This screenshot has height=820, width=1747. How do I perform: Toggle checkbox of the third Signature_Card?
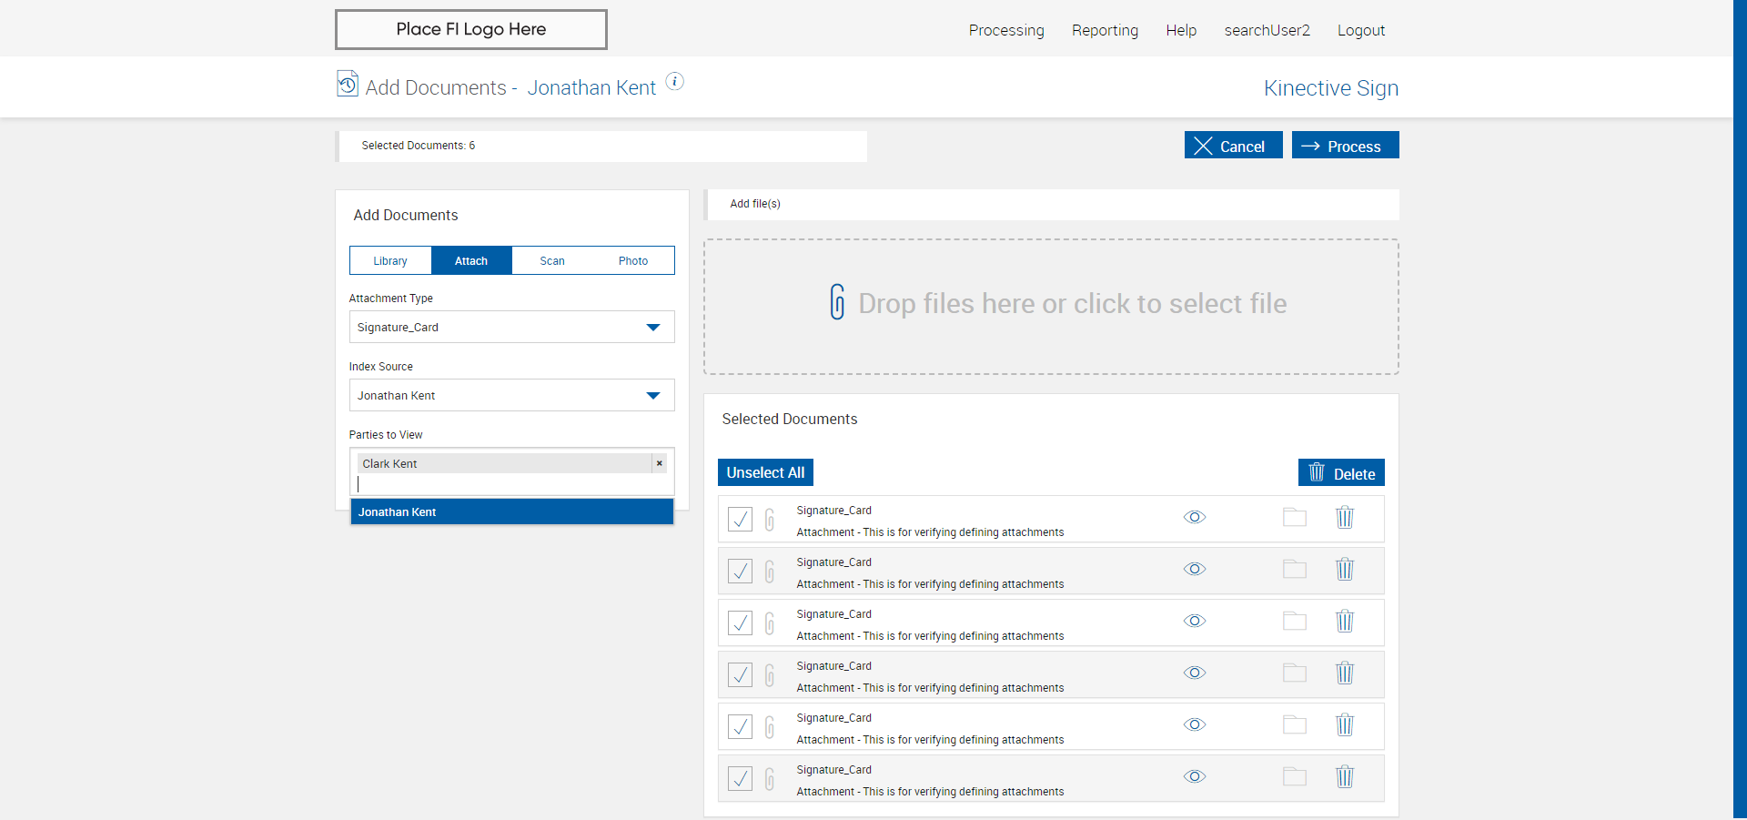(x=740, y=623)
